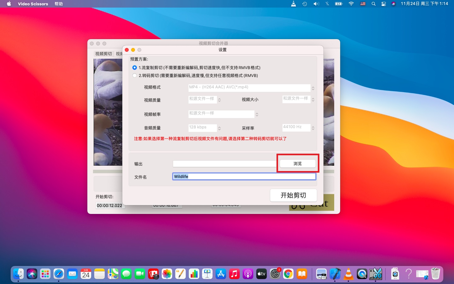Open Messages from the dock

click(126, 274)
